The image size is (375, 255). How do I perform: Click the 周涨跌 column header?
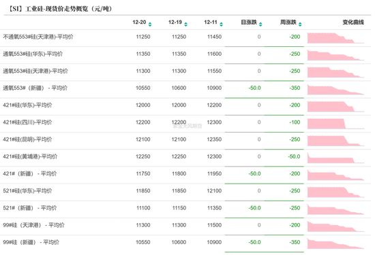click(288, 22)
